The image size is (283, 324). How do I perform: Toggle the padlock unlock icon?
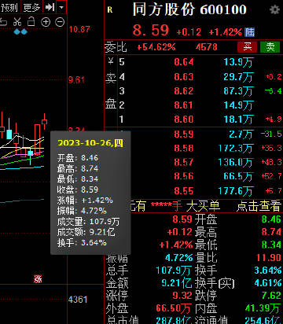[x=31, y=21]
